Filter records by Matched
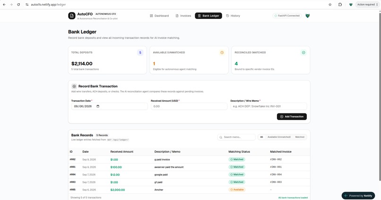The width and height of the screenshot is (381, 200). point(300,137)
